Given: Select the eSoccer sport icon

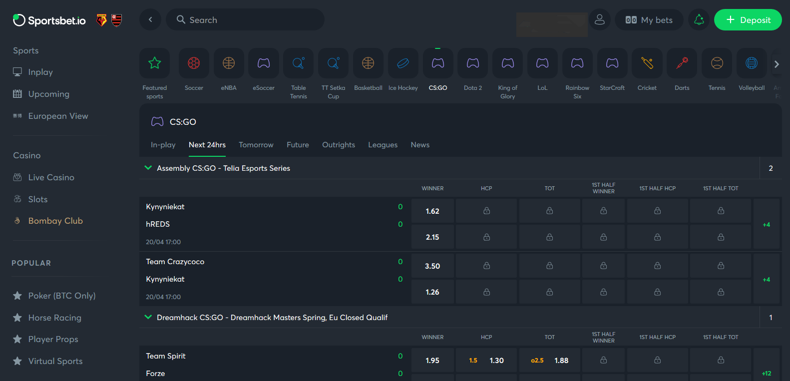Looking at the screenshot, I should click(264, 63).
